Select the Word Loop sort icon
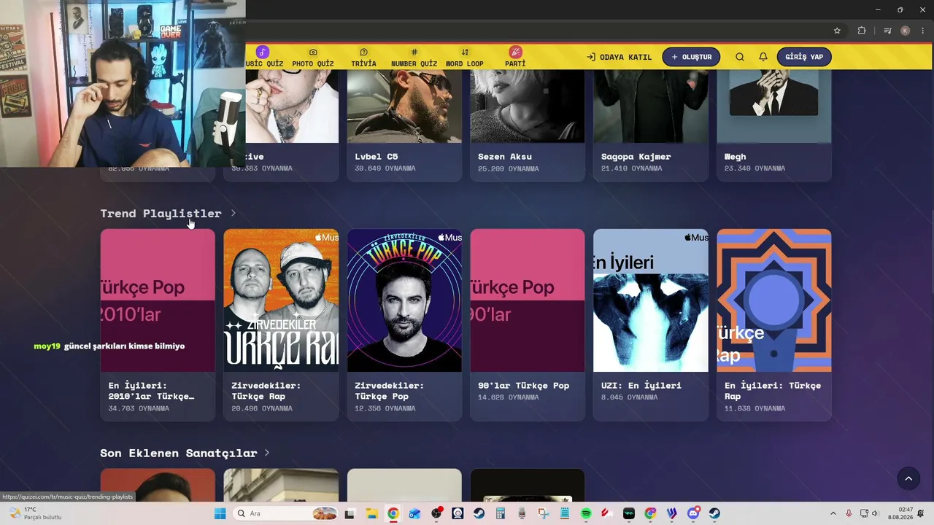This screenshot has width=934, height=525. (x=465, y=52)
